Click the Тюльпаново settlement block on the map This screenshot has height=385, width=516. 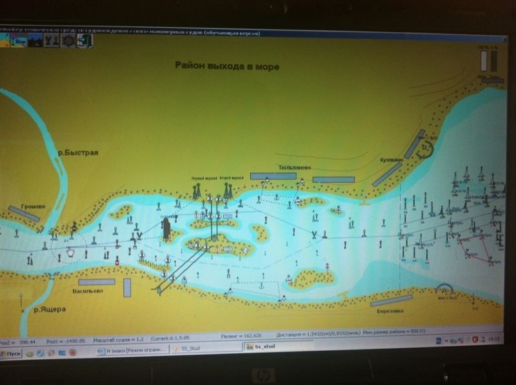[273, 175]
